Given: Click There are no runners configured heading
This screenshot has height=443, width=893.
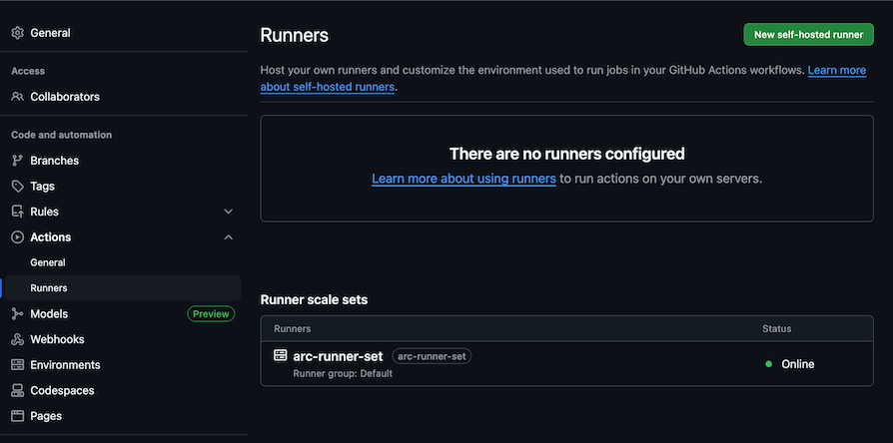Looking at the screenshot, I should pyautogui.click(x=566, y=154).
